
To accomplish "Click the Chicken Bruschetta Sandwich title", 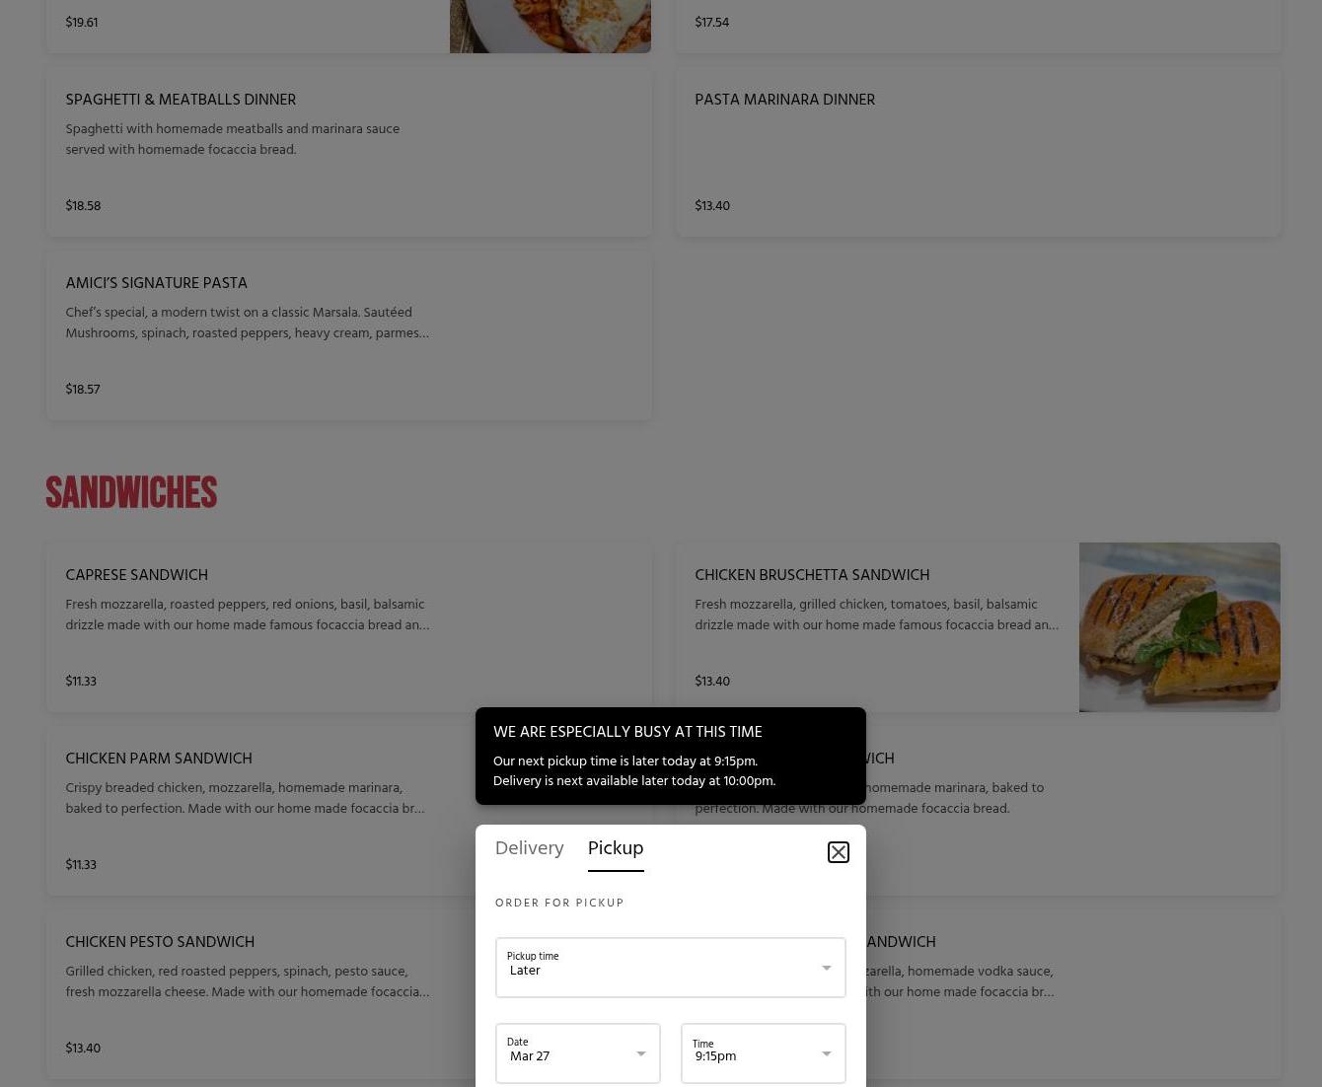I will [x=812, y=575].
